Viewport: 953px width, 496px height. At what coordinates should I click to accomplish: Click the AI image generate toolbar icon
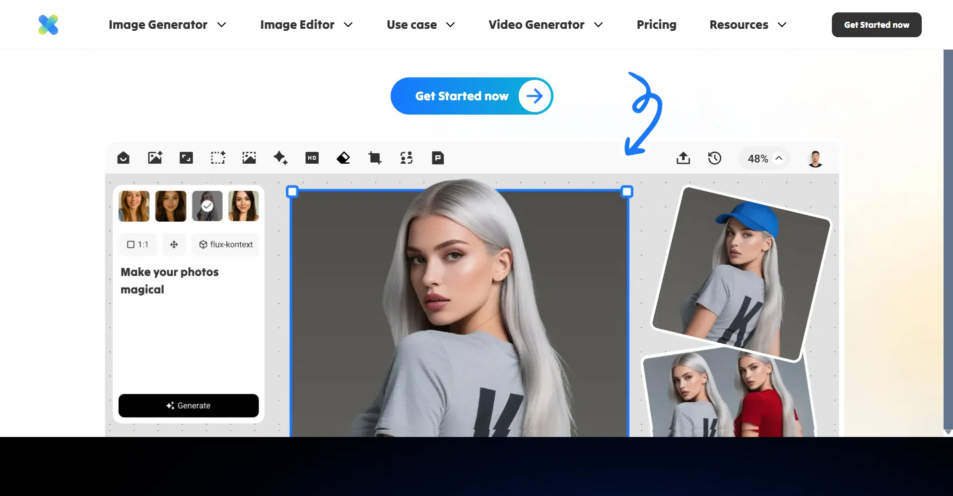click(x=155, y=158)
